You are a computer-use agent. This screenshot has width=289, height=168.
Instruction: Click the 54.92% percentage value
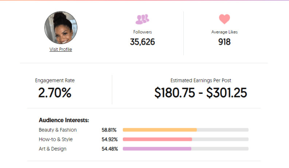[x=110, y=139]
